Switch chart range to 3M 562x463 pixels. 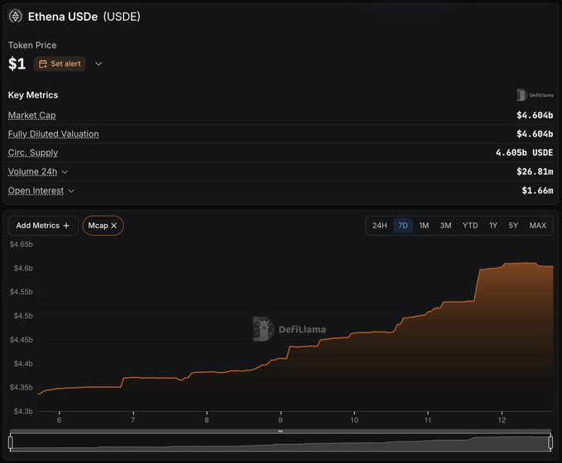click(x=445, y=226)
